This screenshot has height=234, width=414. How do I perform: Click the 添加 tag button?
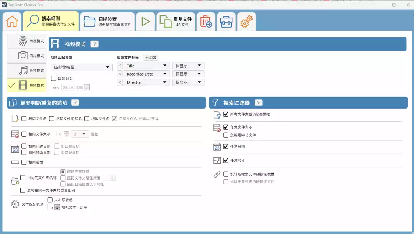coord(151,57)
